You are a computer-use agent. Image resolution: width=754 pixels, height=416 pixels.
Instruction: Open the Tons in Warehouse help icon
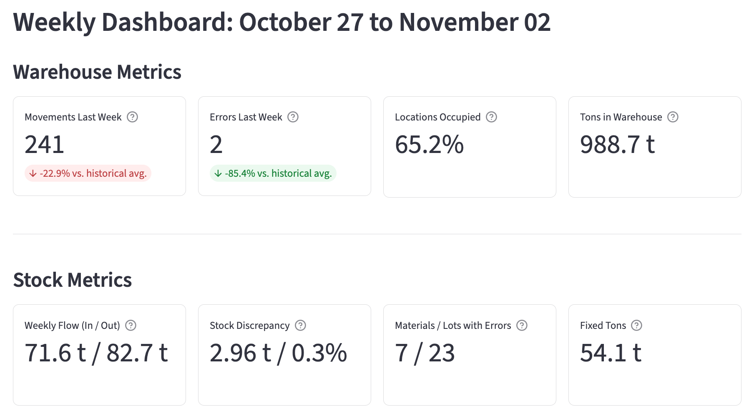(674, 117)
